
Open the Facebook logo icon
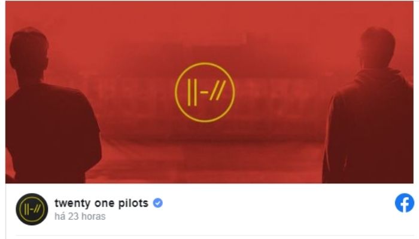(x=404, y=203)
